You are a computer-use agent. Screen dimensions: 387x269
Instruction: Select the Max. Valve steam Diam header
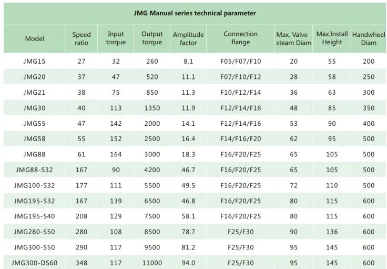[x=293, y=38]
